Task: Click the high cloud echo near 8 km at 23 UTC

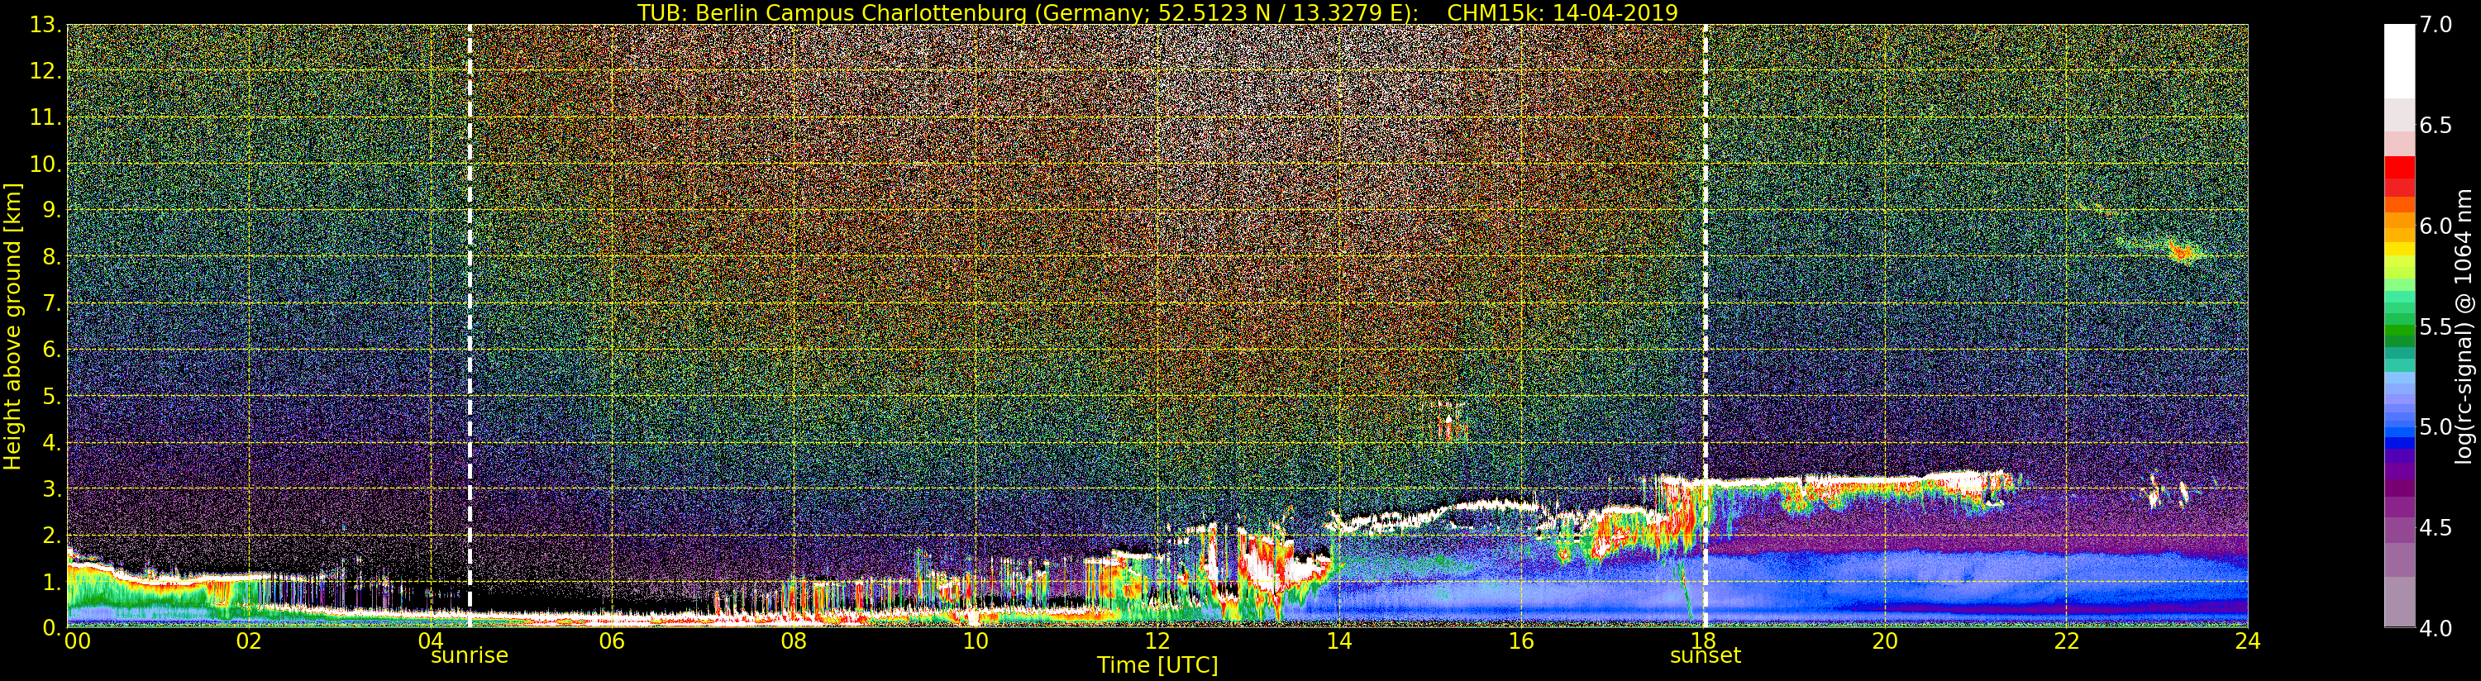Action: click(2183, 252)
